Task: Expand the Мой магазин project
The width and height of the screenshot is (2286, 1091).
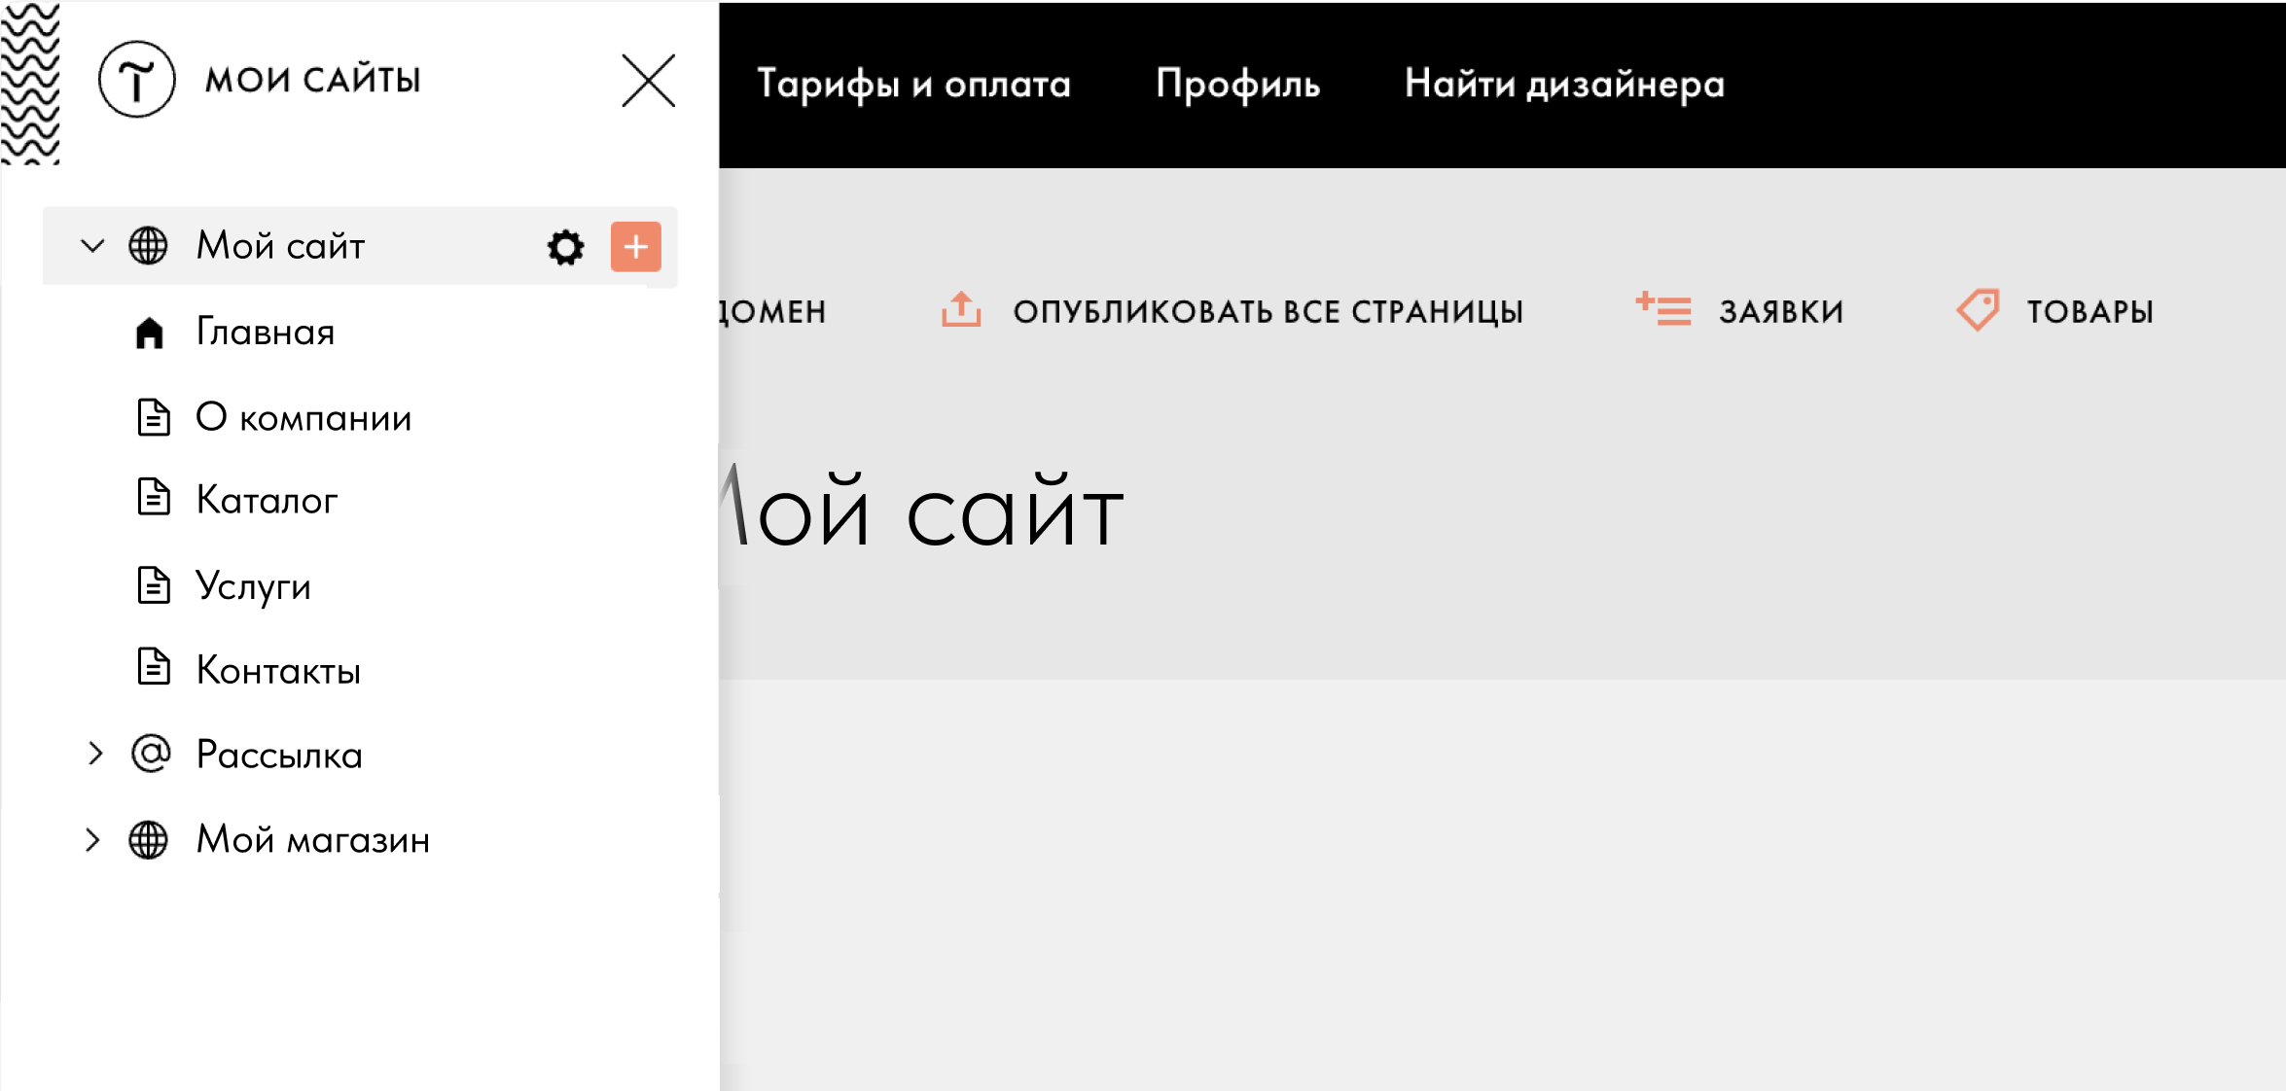Action: 92,840
